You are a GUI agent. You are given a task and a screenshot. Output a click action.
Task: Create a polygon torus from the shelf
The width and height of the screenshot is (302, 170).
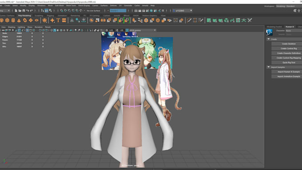pos(25,20)
